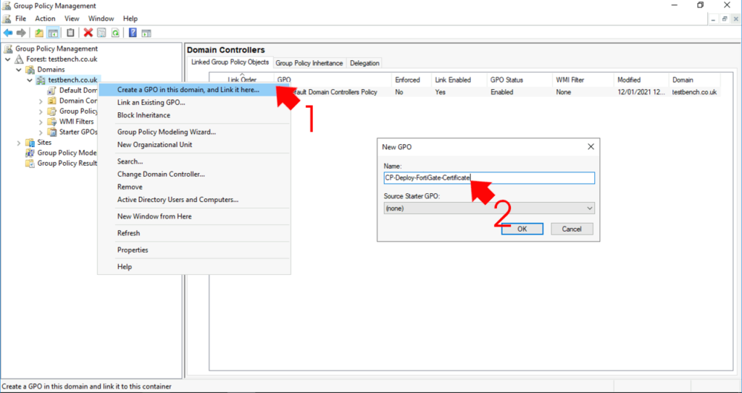The height and width of the screenshot is (393, 742).
Task: Open Help via blue question mark icon
Action: pyautogui.click(x=133, y=33)
